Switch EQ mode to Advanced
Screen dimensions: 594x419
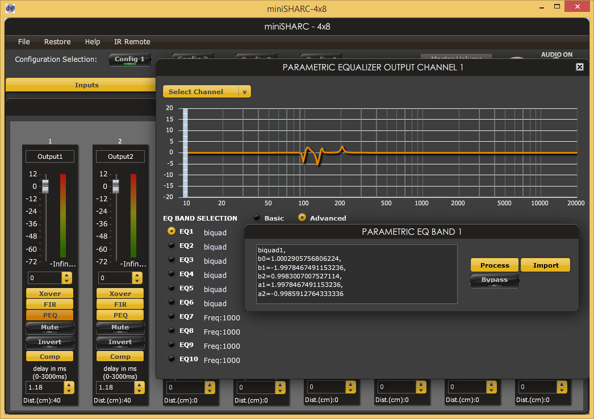click(x=302, y=218)
